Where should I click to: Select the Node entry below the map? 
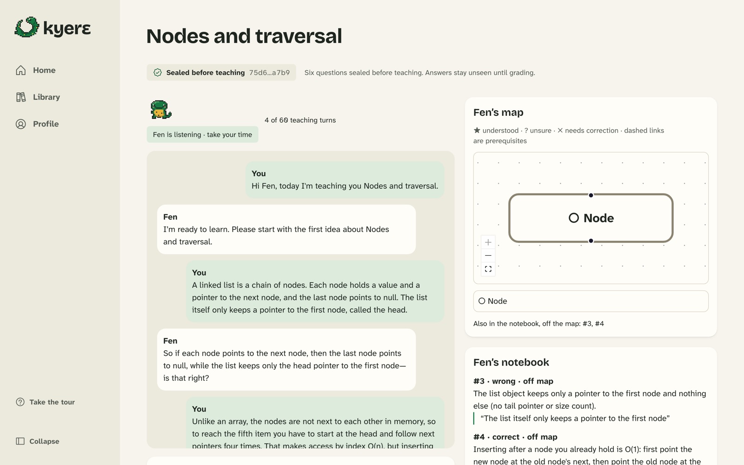(591, 301)
